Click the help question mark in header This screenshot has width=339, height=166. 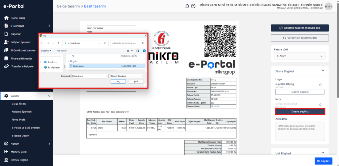tap(193, 6)
